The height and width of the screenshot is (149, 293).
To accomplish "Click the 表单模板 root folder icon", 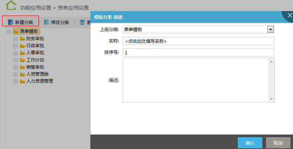I will (x=16, y=32).
